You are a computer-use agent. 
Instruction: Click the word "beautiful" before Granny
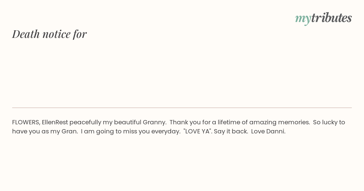[128, 122]
